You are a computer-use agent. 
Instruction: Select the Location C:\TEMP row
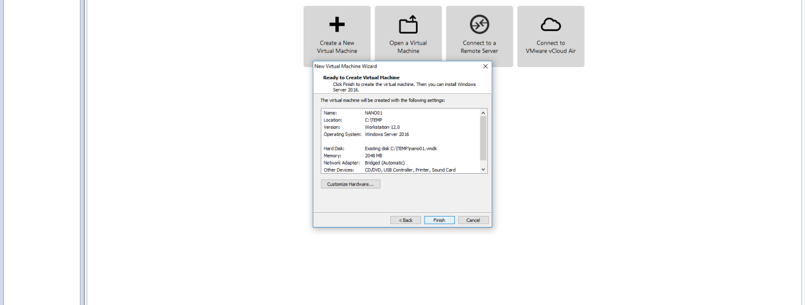coord(373,120)
